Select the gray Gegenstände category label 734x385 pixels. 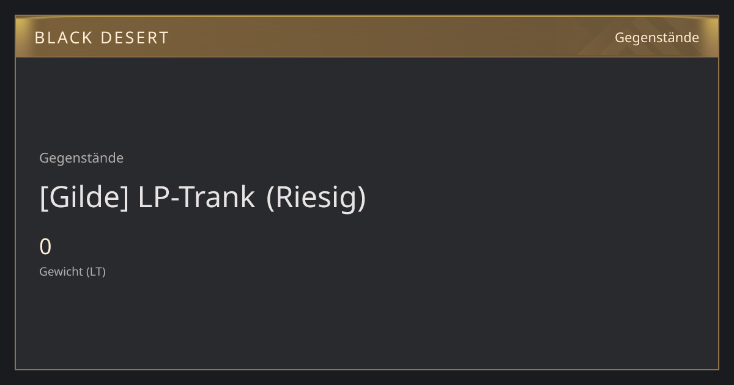coord(81,158)
